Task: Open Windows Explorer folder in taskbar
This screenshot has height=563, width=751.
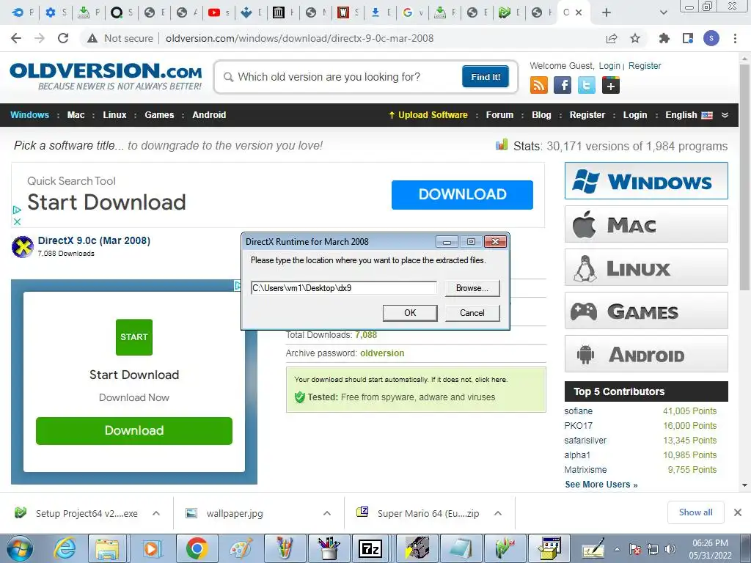Action: [107, 548]
